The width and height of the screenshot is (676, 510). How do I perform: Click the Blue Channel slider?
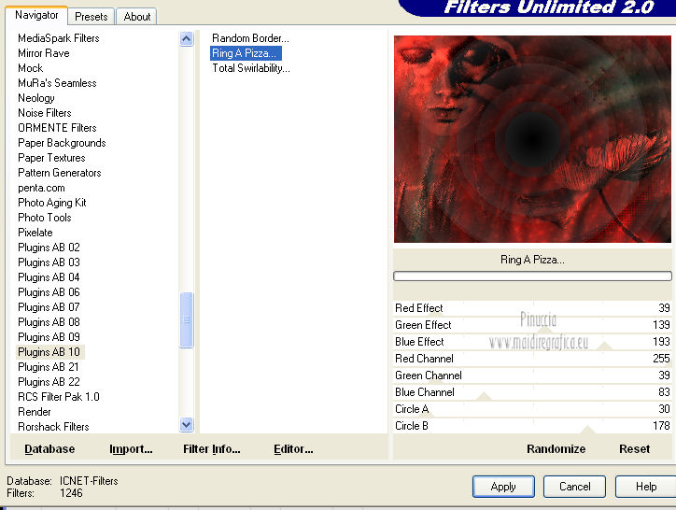[x=532, y=392]
